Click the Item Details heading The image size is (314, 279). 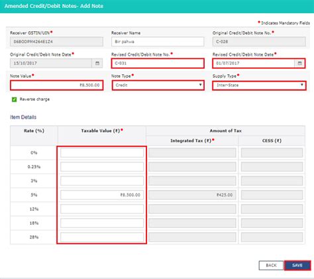coord(23,117)
